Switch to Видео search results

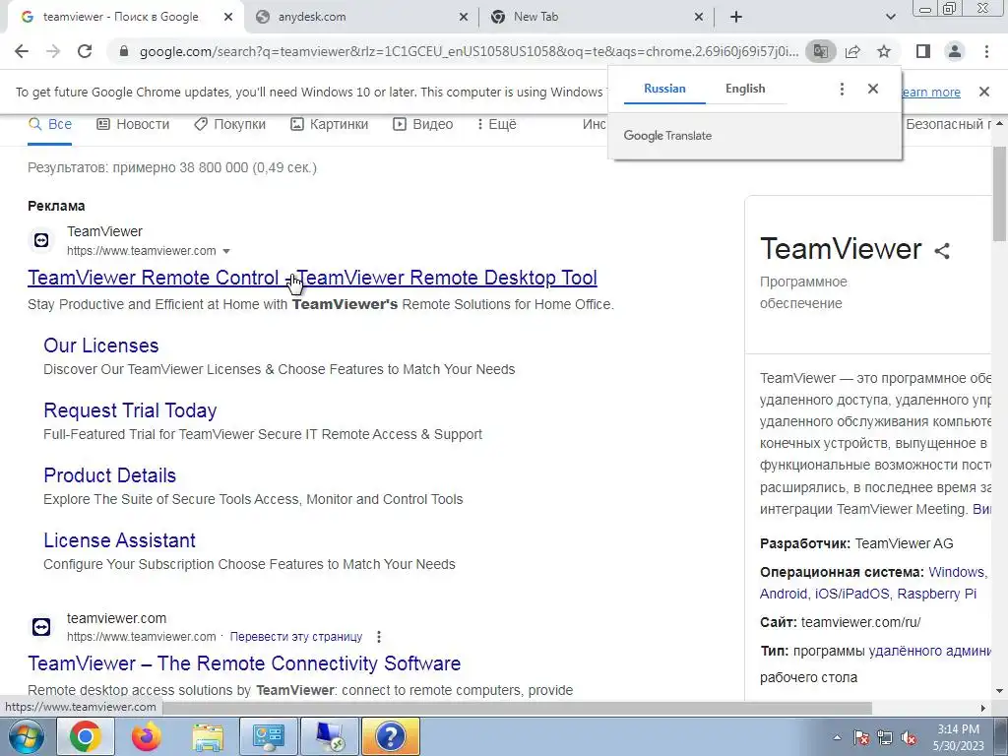pyautogui.click(x=423, y=124)
